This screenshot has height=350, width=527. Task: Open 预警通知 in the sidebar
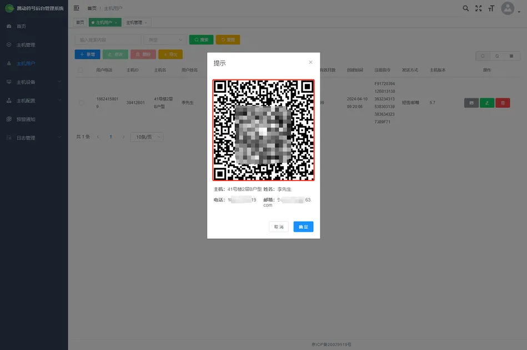coord(34,119)
